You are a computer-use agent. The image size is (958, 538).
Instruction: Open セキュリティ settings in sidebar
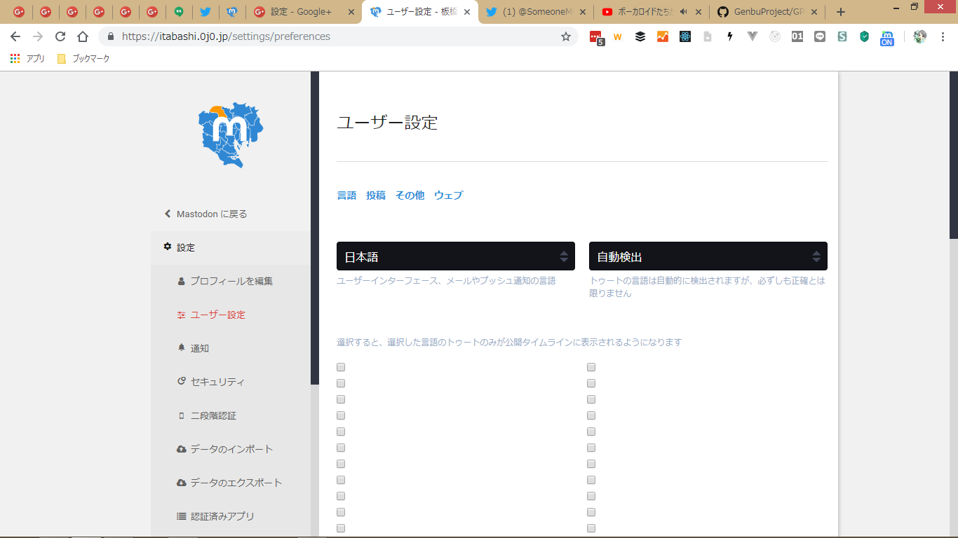(x=217, y=382)
